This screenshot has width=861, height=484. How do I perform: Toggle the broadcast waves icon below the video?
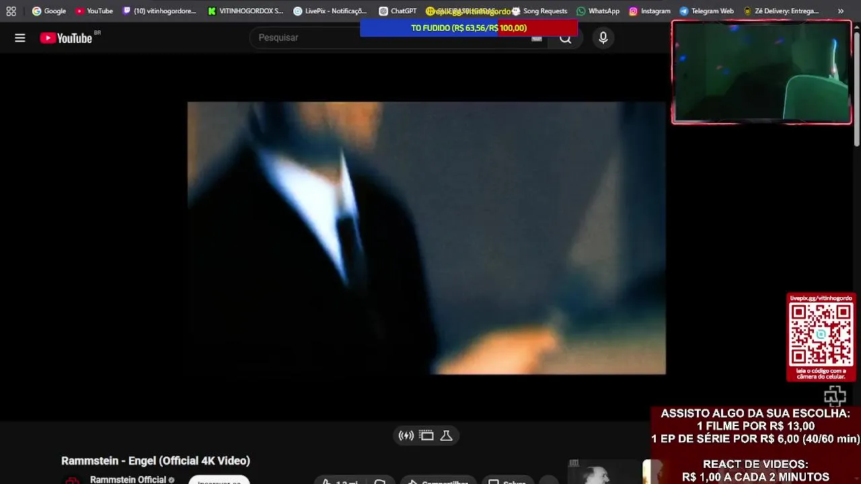(x=406, y=436)
